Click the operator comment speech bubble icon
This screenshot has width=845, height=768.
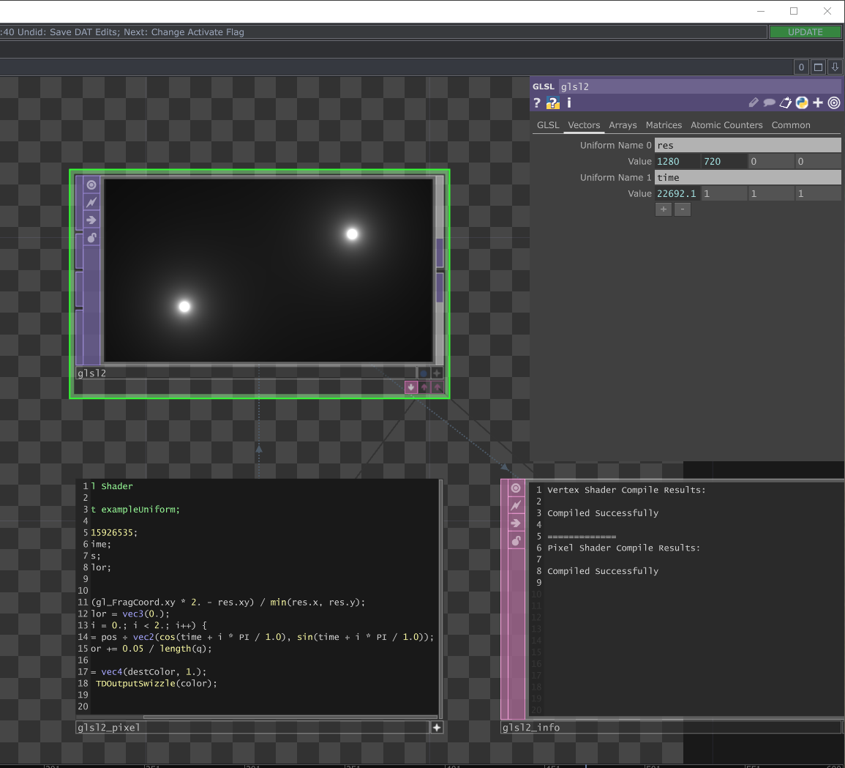pos(770,103)
